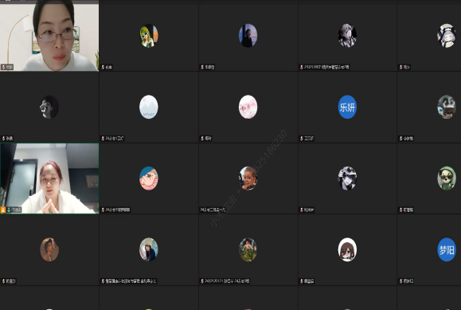Click muted mic icon under pink pig avatar

pyautogui.click(x=103, y=210)
